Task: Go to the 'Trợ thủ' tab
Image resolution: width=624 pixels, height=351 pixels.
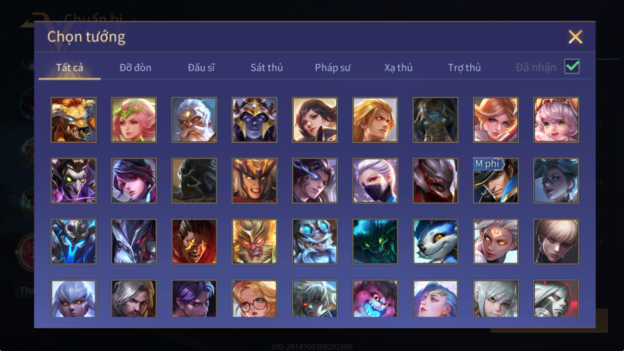Action: coord(464,68)
